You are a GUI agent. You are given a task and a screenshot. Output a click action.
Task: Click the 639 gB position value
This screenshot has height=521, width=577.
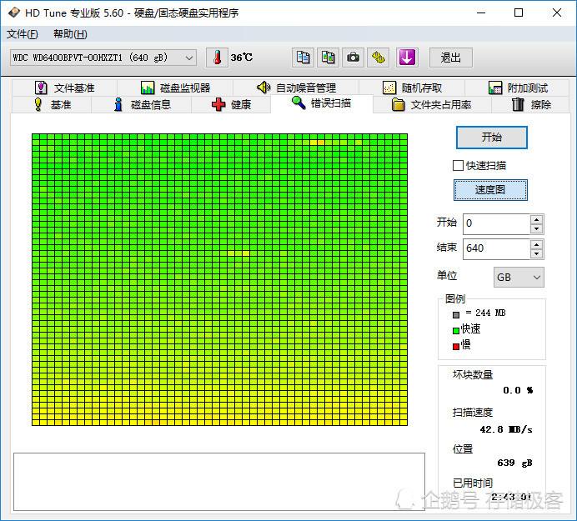[x=514, y=463]
